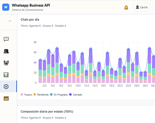Image resolution: width=155 pixels, height=123 pixels.
Task: Open the settings gear sidebar icon
Action: click(x=6, y=86)
